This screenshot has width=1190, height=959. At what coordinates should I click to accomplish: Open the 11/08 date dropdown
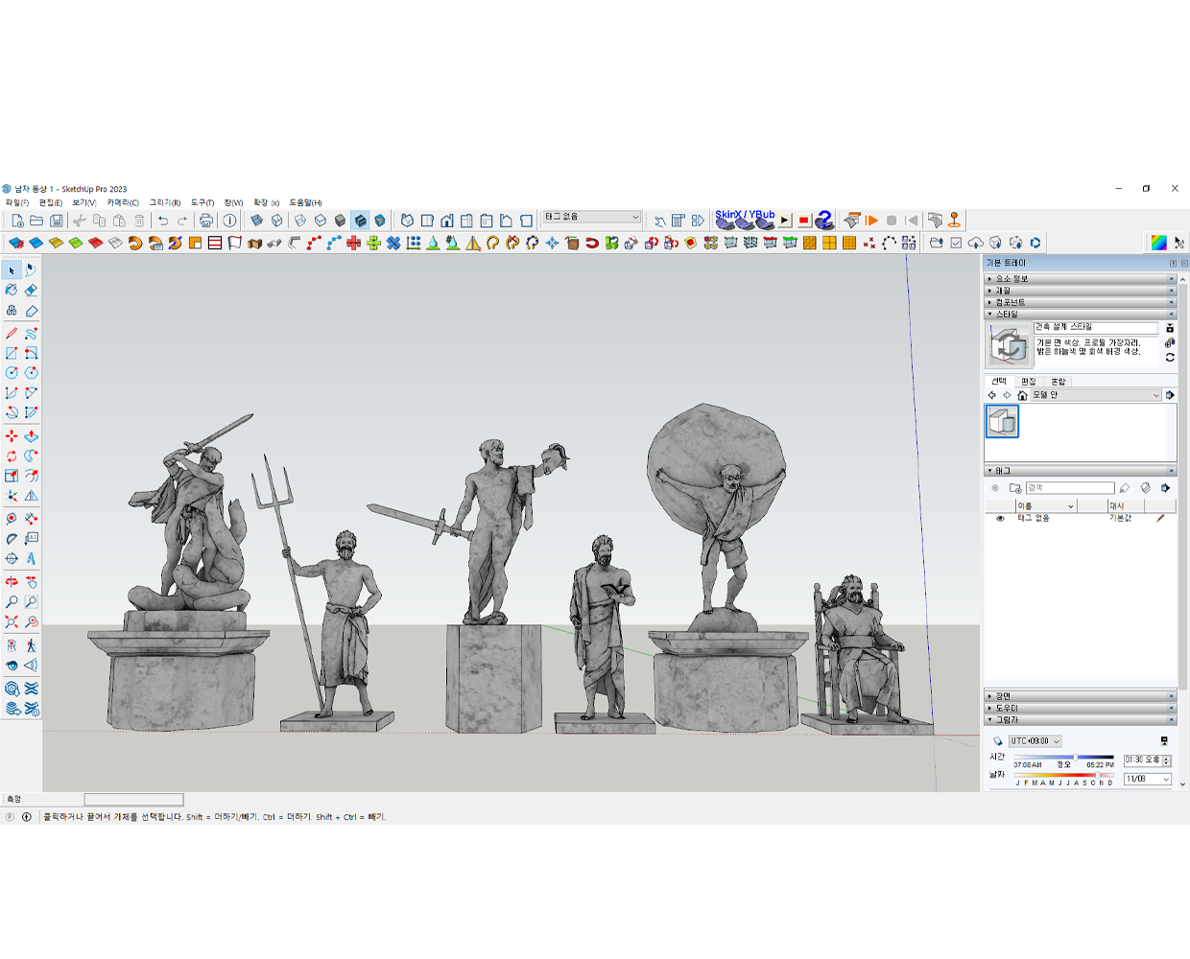pyautogui.click(x=1148, y=779)
